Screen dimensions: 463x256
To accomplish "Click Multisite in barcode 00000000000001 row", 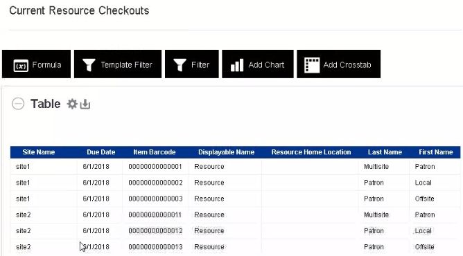I will coord(376,167).
